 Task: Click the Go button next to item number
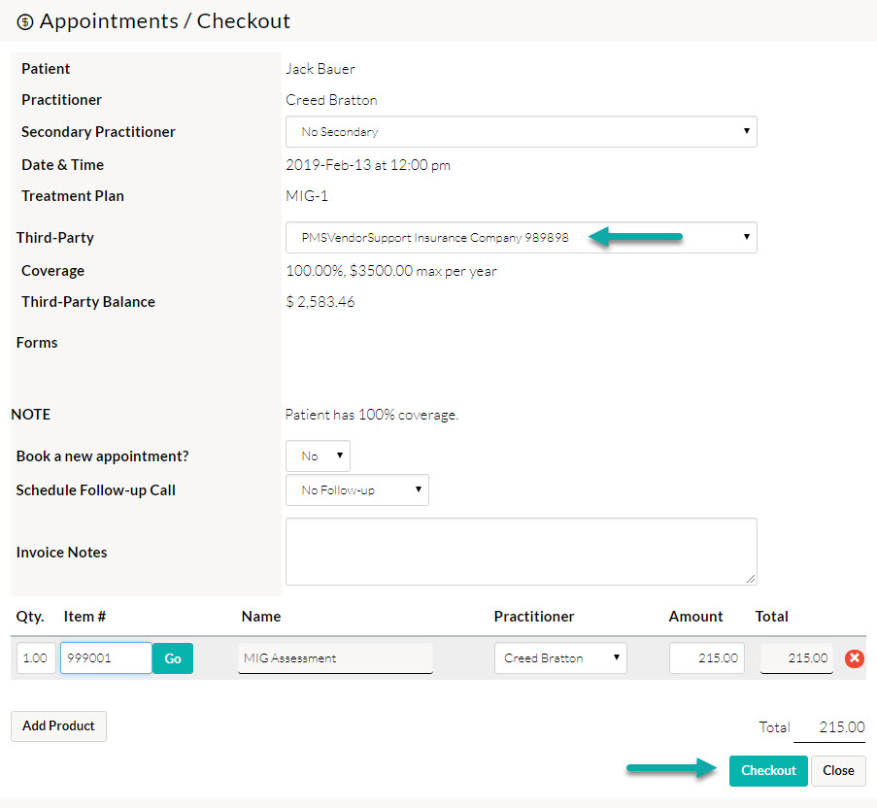(x=173, y=658)
